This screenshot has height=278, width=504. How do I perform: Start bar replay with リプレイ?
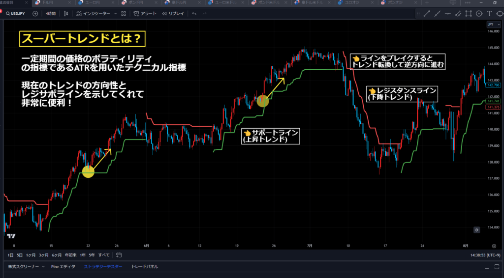pos(173,14)
